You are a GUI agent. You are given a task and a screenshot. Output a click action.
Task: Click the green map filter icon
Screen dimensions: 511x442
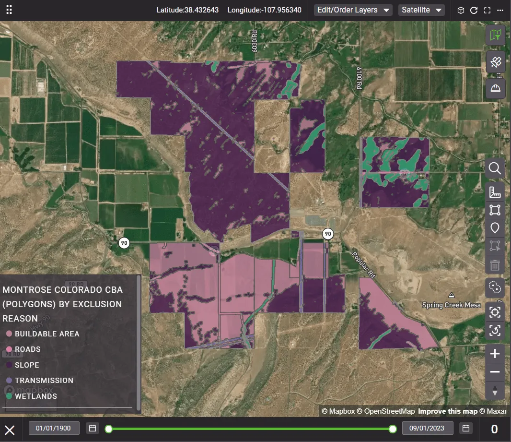(x=495, y=35)
